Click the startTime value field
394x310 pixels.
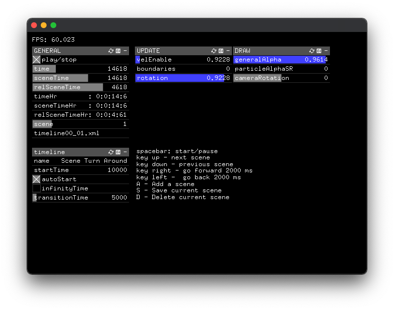[81, 170]
